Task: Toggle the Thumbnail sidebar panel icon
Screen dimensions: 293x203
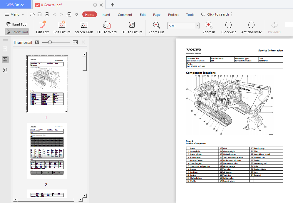Action: (5, 60)
